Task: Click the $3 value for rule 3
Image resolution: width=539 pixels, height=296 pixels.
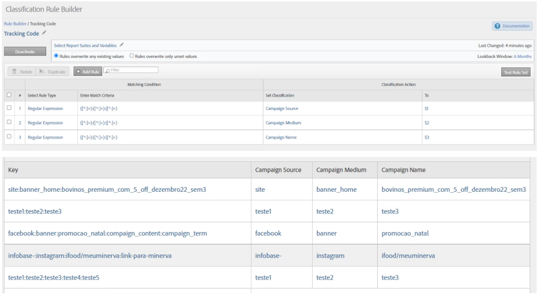Action: click(427, 137)
